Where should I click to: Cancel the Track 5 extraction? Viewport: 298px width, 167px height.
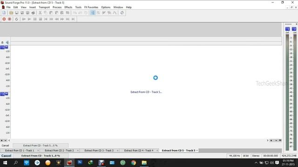5,146
